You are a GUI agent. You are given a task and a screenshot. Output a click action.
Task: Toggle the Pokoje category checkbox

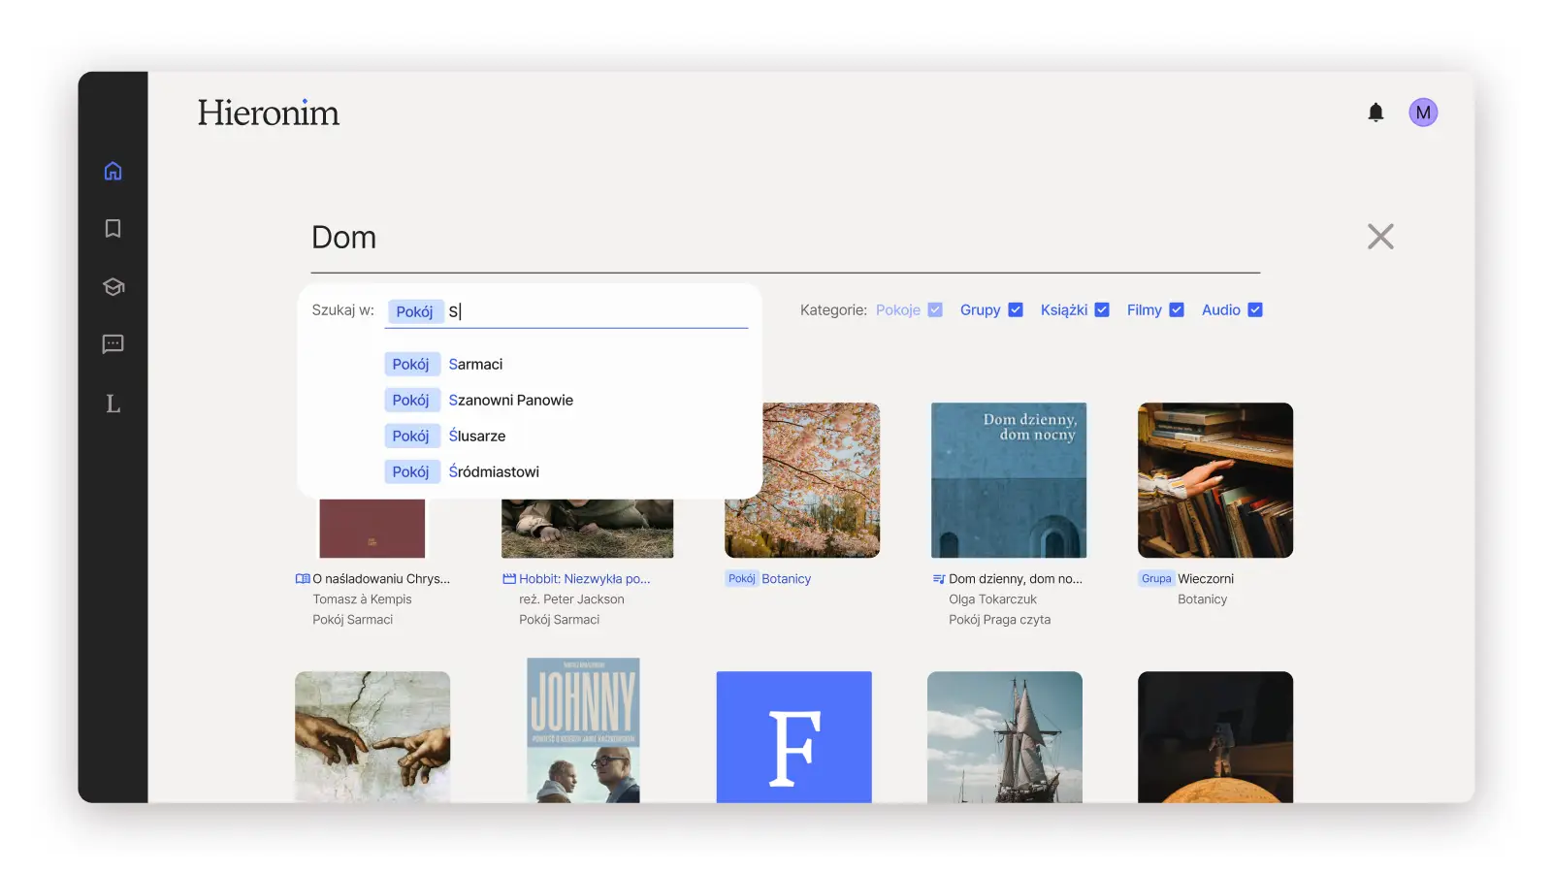tap(935, 310)
